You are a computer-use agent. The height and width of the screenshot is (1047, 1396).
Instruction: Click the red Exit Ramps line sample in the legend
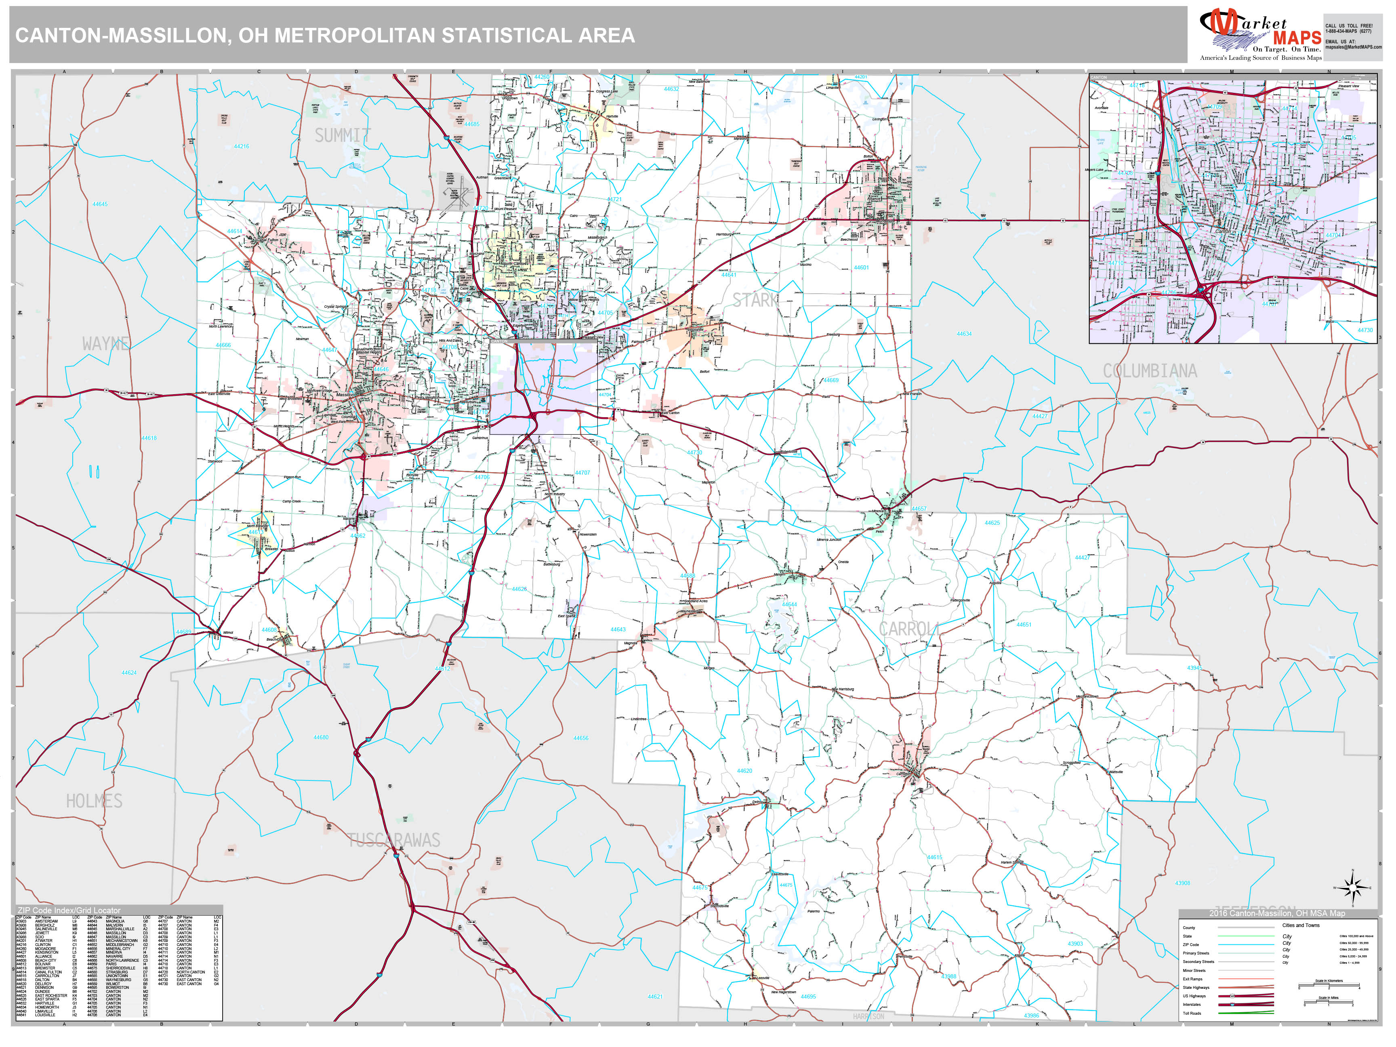[1247, 979]
